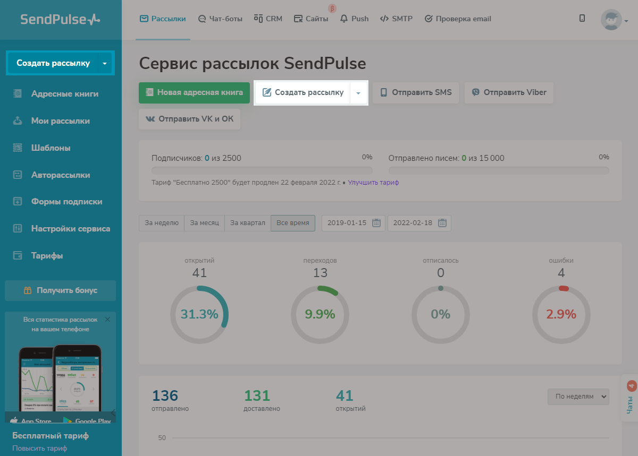Select the За квартал period
This screenshot has width=638, height=456.
248,223
